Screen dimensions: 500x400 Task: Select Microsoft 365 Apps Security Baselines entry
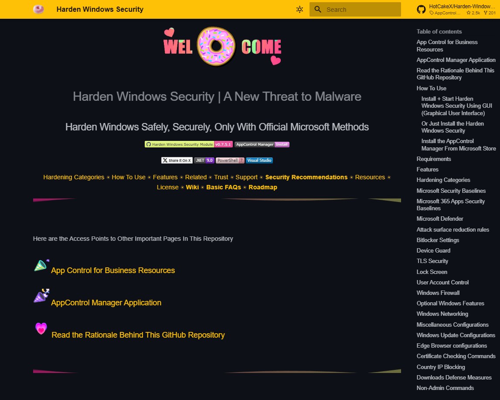451,205
